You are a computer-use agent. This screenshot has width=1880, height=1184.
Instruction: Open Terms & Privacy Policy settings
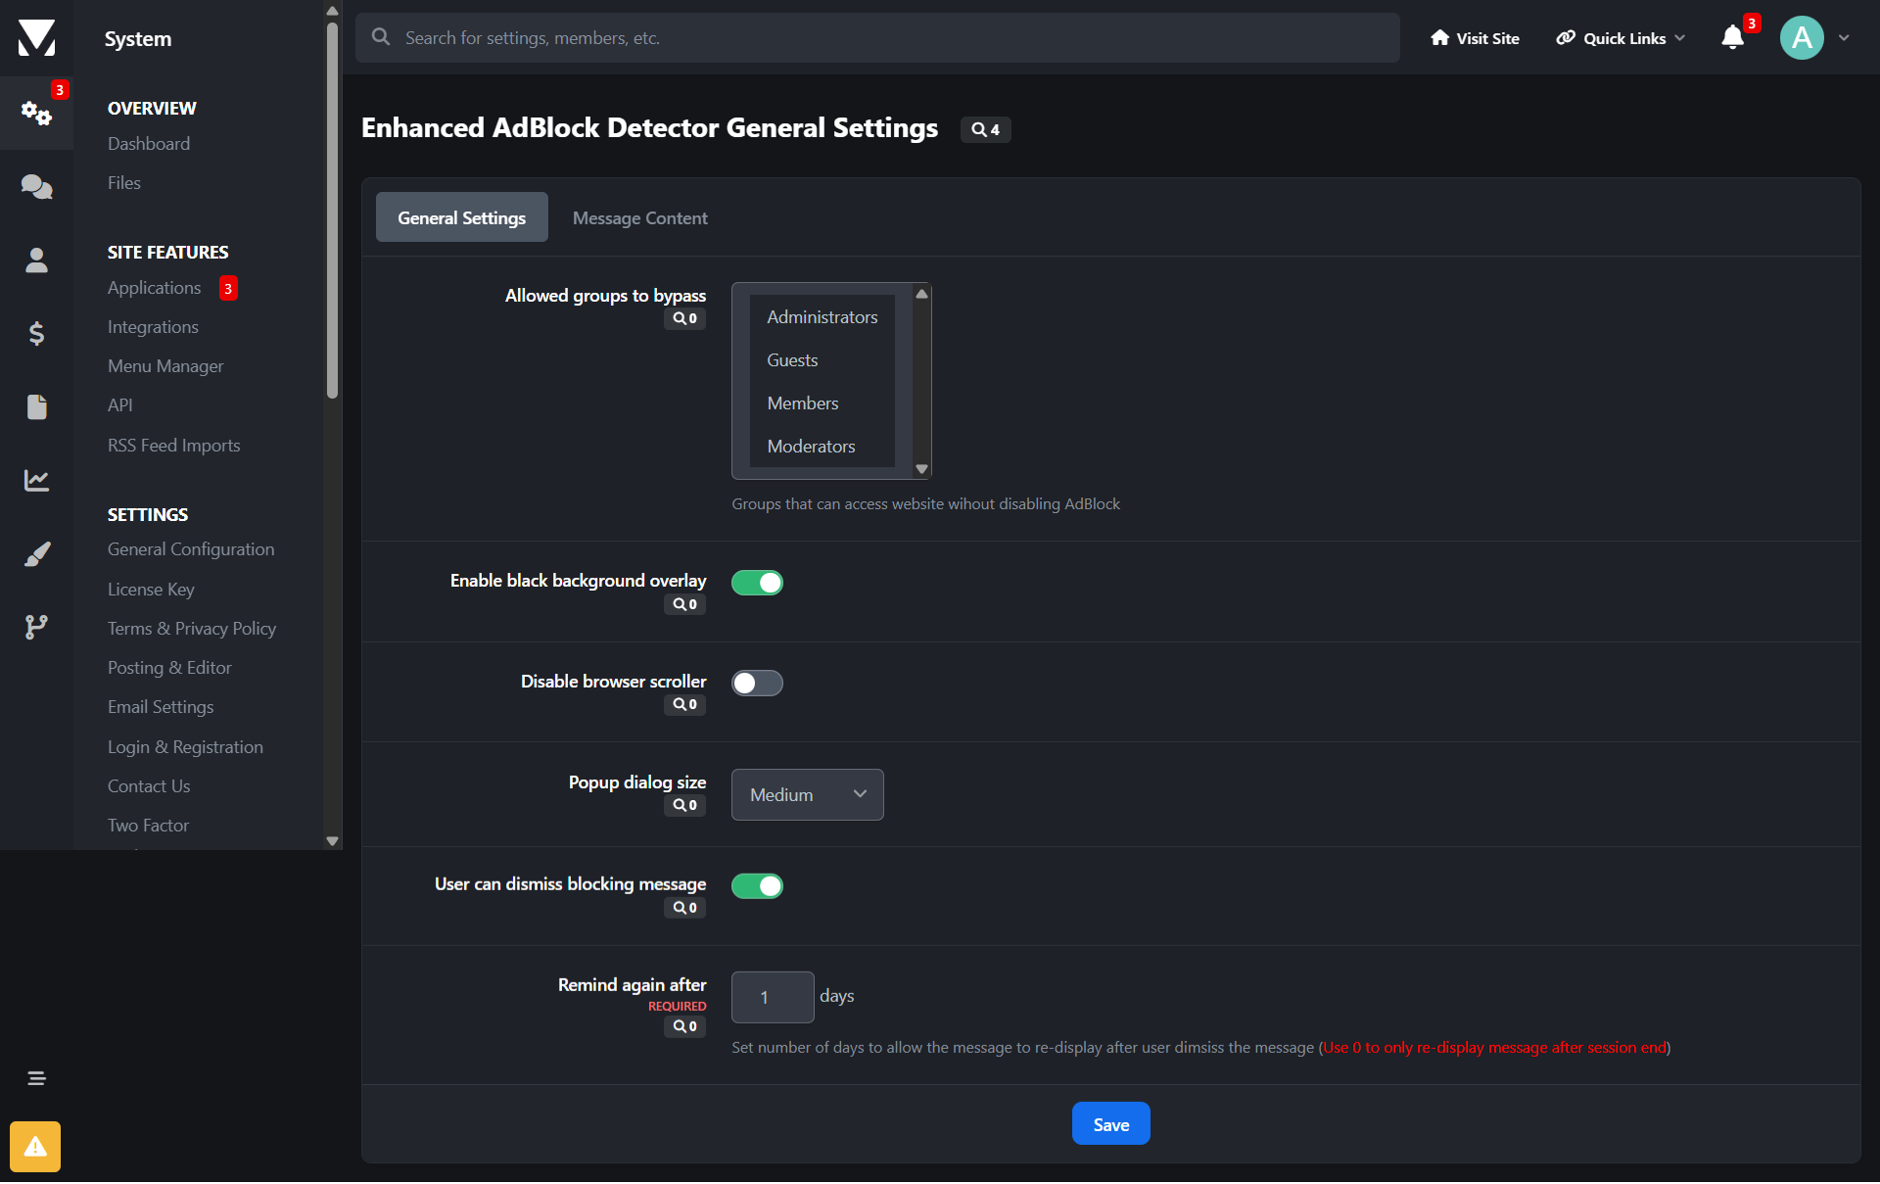point(192,629)
